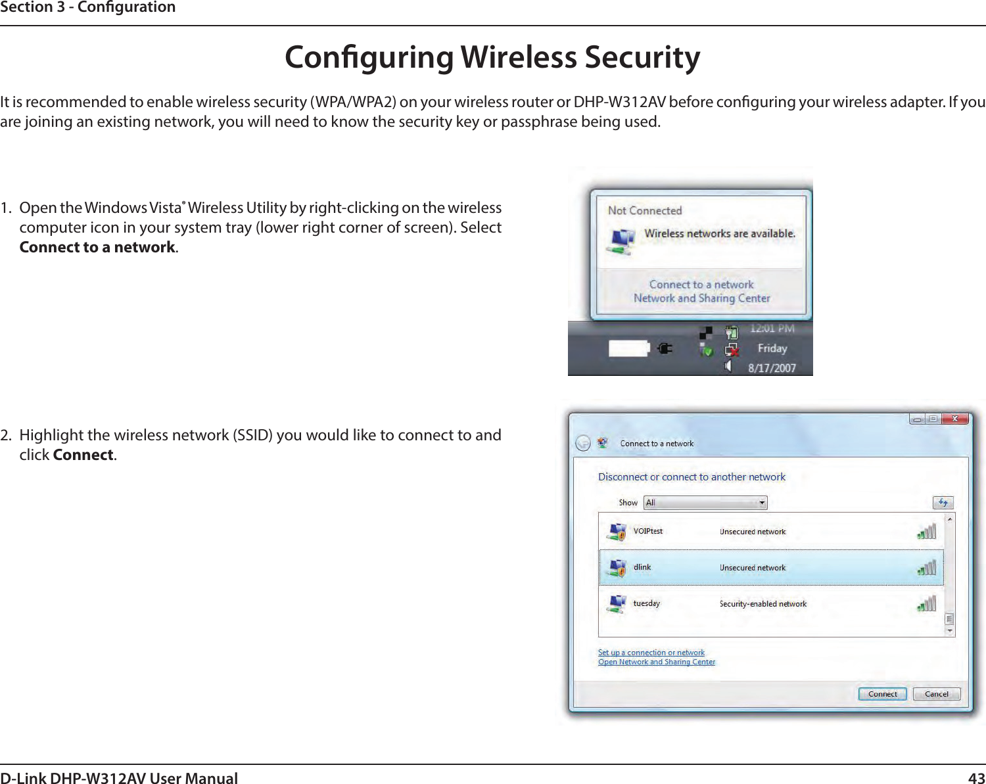The image size is (986, 784).
Task: Click the signal strength bars for tuesday
Action: click(x=927, y=603)
